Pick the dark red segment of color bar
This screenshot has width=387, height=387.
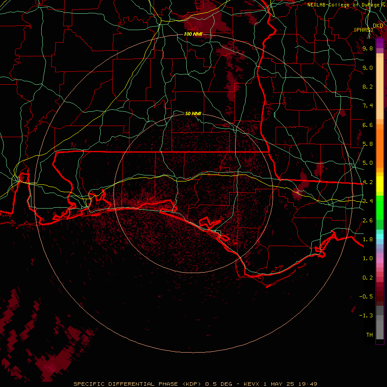tap(380, 294)
